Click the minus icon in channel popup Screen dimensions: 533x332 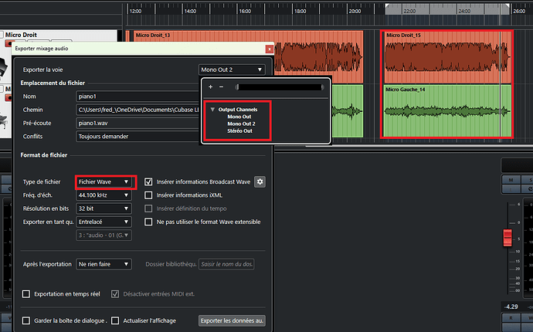click(x=221, y=87)
